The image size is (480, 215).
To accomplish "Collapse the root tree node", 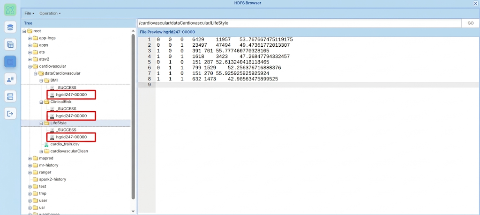I will (24, 31).
